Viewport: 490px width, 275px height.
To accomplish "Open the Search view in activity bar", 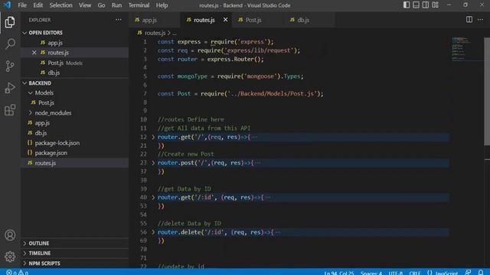I will tap(10, 44).
